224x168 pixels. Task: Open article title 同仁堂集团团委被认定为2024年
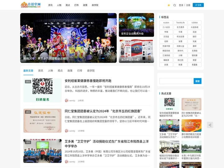click(103, 111)
